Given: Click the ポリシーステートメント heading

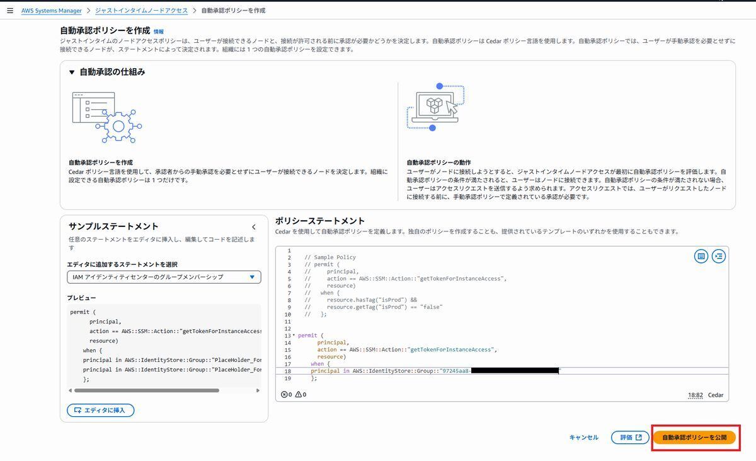Looking at the screenshot, I should [320, 221].
